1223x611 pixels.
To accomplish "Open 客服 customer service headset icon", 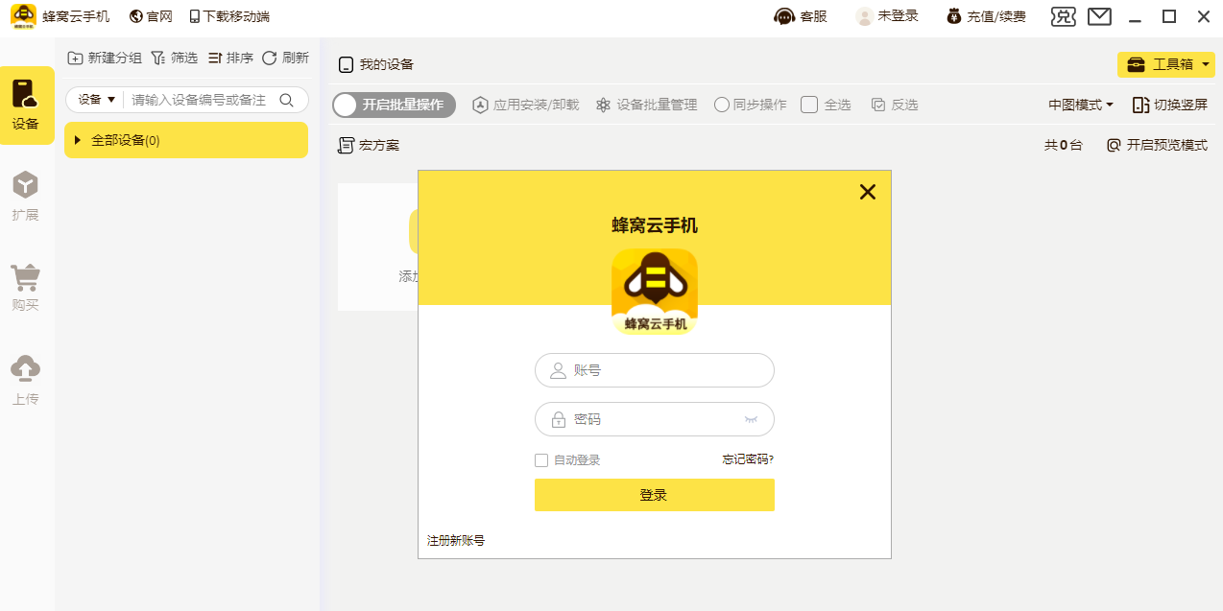I will pyautogui.click(x=784, y=16).
